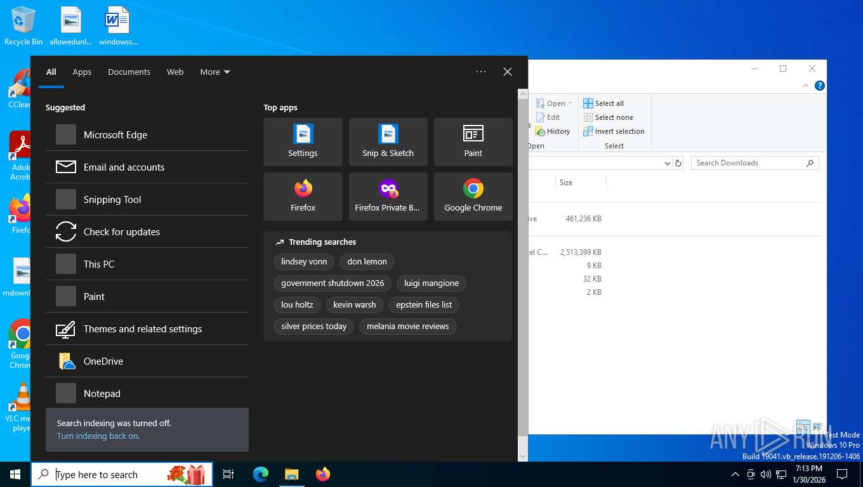This screenshot has width=863, height=487.
Task: Search trending topic kevin warsh
Action: pos(355,304)
